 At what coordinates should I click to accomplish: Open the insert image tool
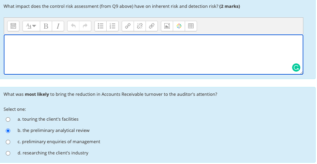167,26
